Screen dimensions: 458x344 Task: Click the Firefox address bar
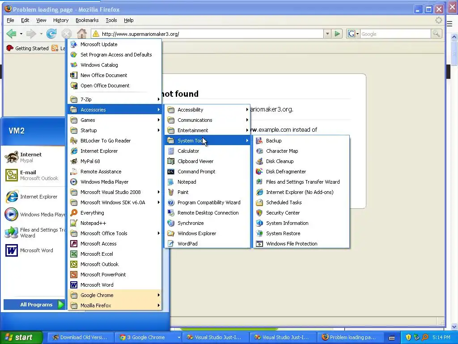pos(208,34)
